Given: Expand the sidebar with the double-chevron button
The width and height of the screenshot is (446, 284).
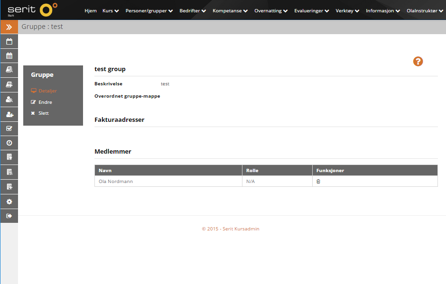Looking at the screenshot, I should click(x=9, y=27).
